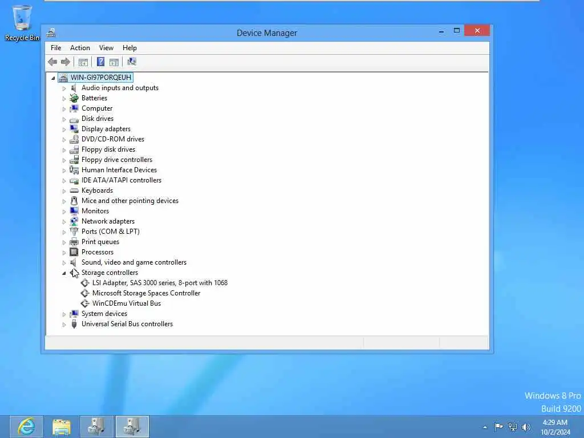Minimize the Device Manager window
This screenshot has height=438, width=584.
point(441,31)
